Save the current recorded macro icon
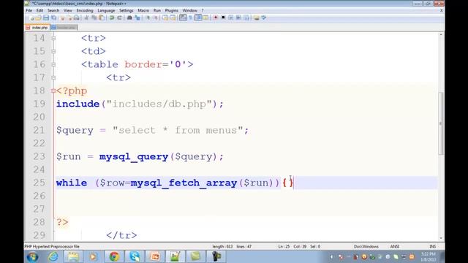 tap(246, 18)
